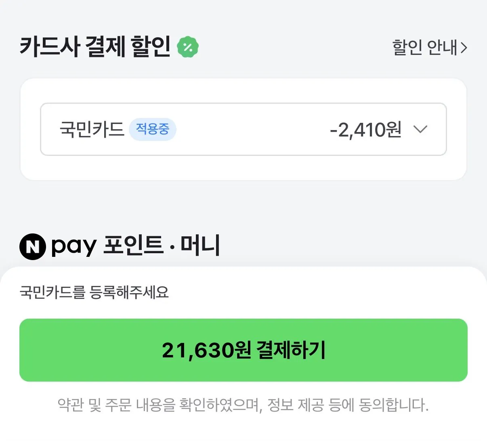This screenshot has width=487, height=441.
Task: Click the arrow beside 할인 안내
Action: [x=464, y=48]
